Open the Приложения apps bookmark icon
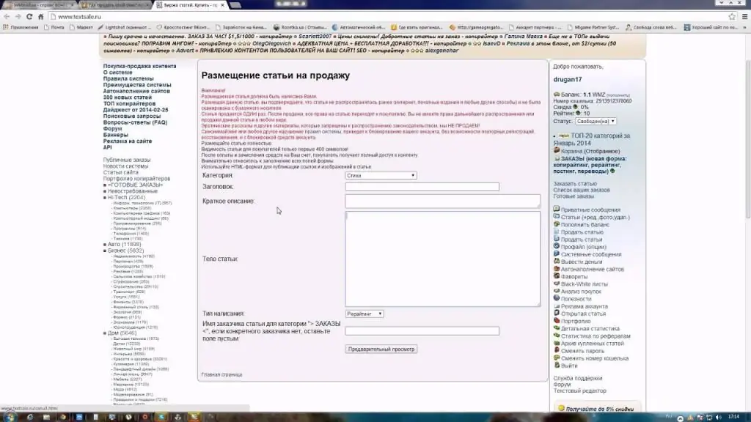Screen dimensions: 751x422 coord(6,27)
